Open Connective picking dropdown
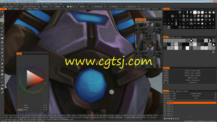This screenshot has height=122, width=217. click(98, 4)
